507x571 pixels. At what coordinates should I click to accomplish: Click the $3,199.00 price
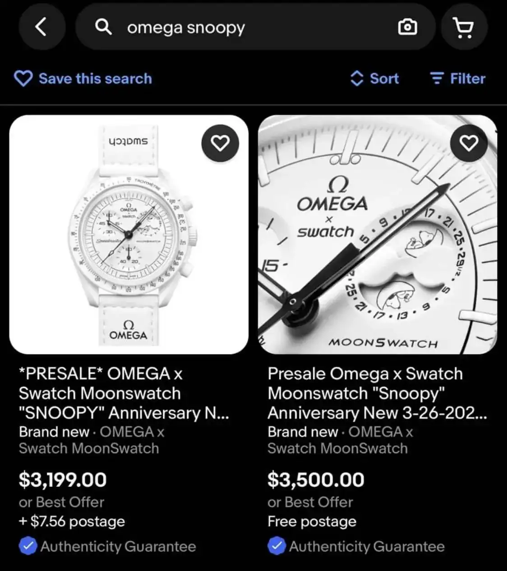coord(63,479)
